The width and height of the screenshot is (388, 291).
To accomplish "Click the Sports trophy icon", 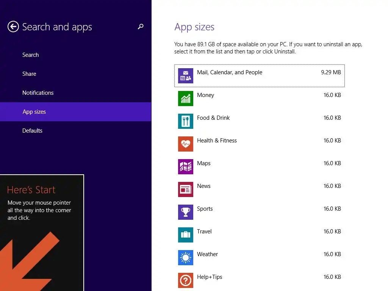I will pos(186,212).
